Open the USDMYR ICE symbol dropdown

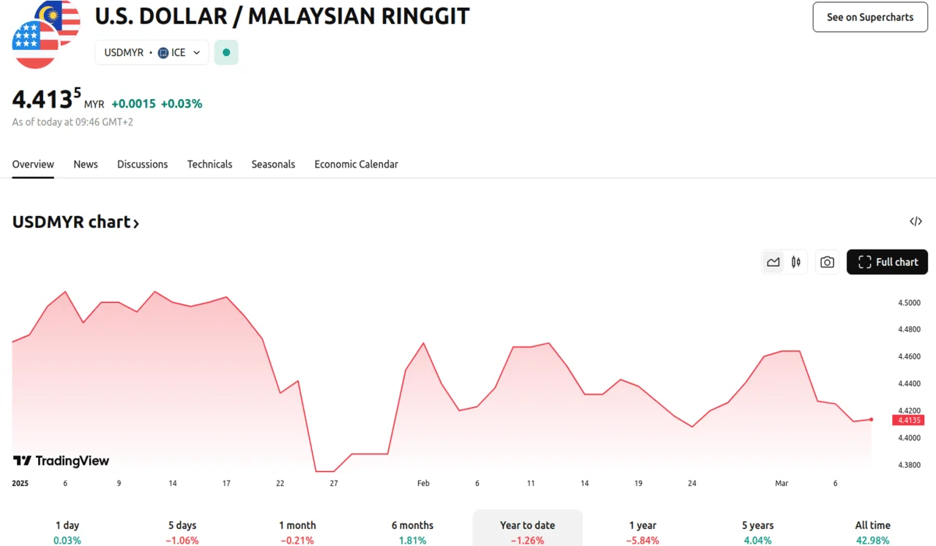click(152, 52)
